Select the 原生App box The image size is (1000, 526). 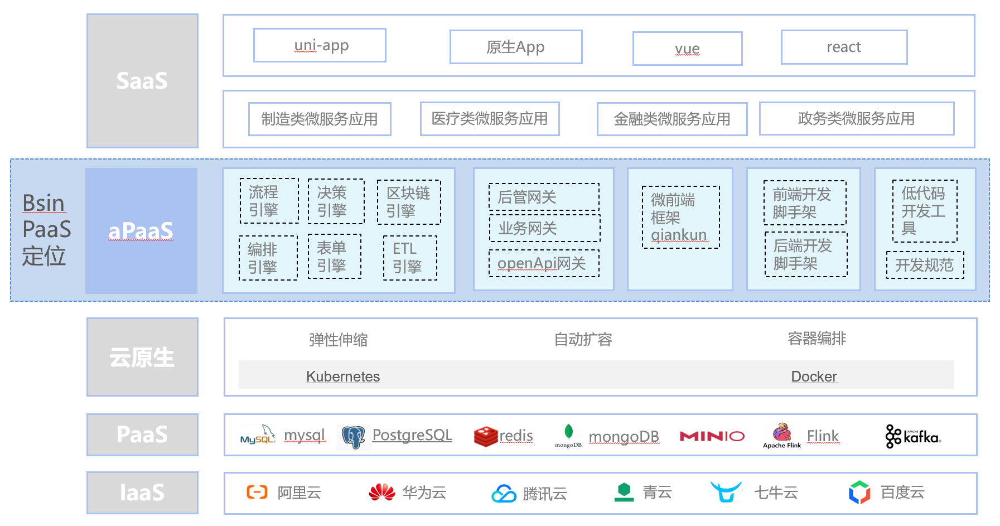click(516, 47)
